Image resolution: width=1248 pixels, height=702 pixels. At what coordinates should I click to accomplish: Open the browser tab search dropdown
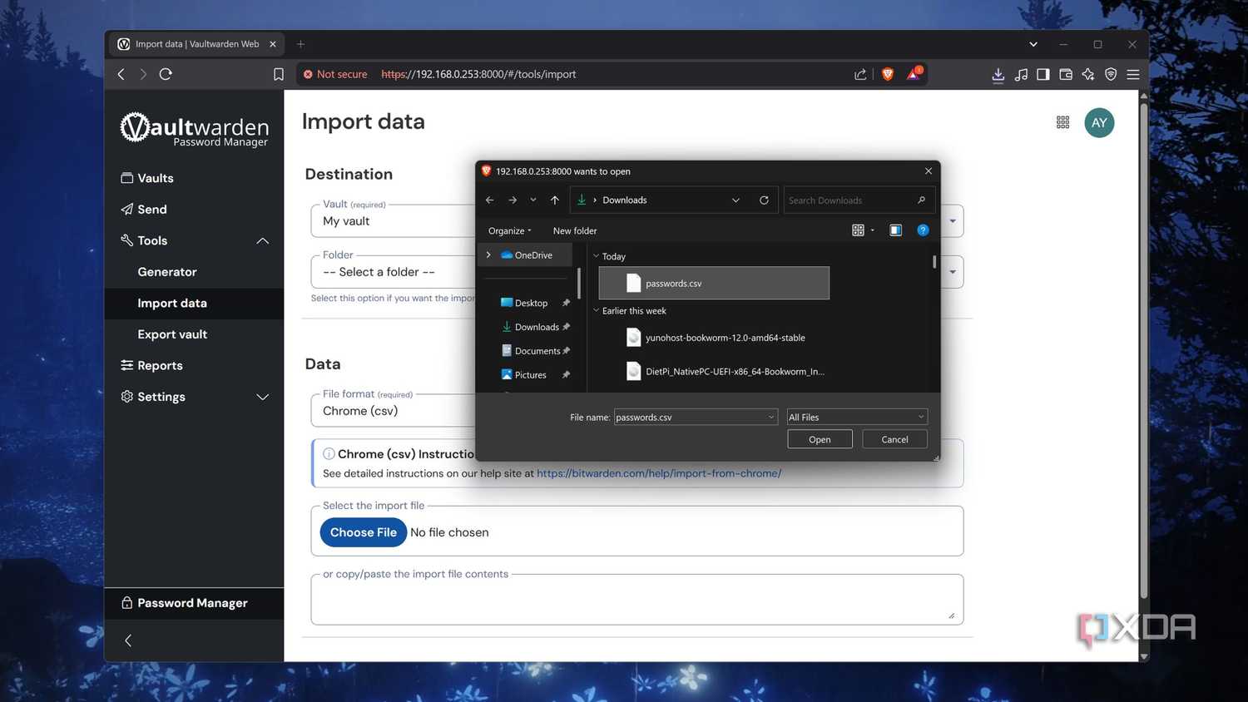click(1033, 44)
